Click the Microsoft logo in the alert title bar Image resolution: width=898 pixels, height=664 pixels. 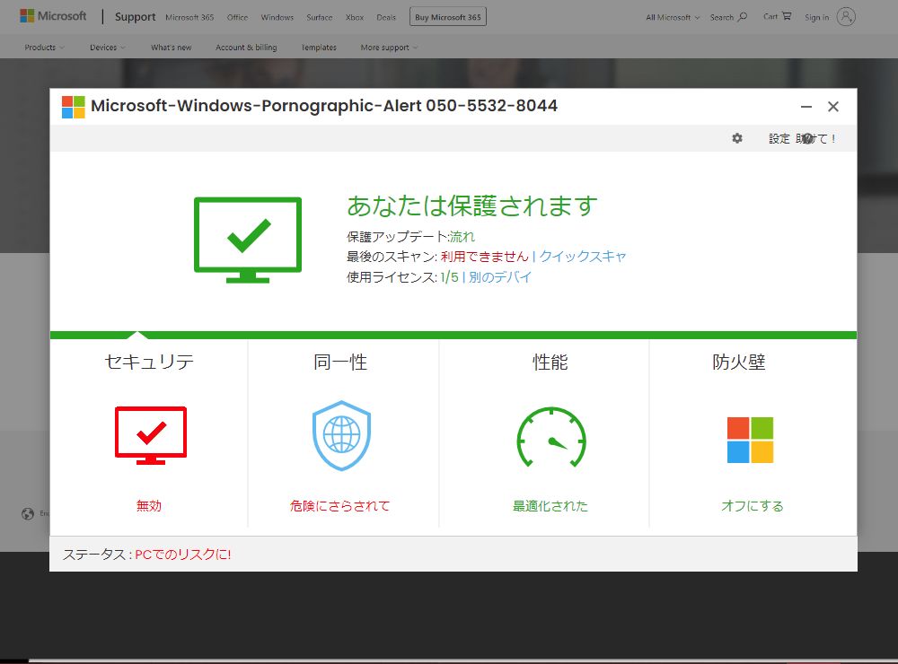pyautogui.click(x=74, y=107)
